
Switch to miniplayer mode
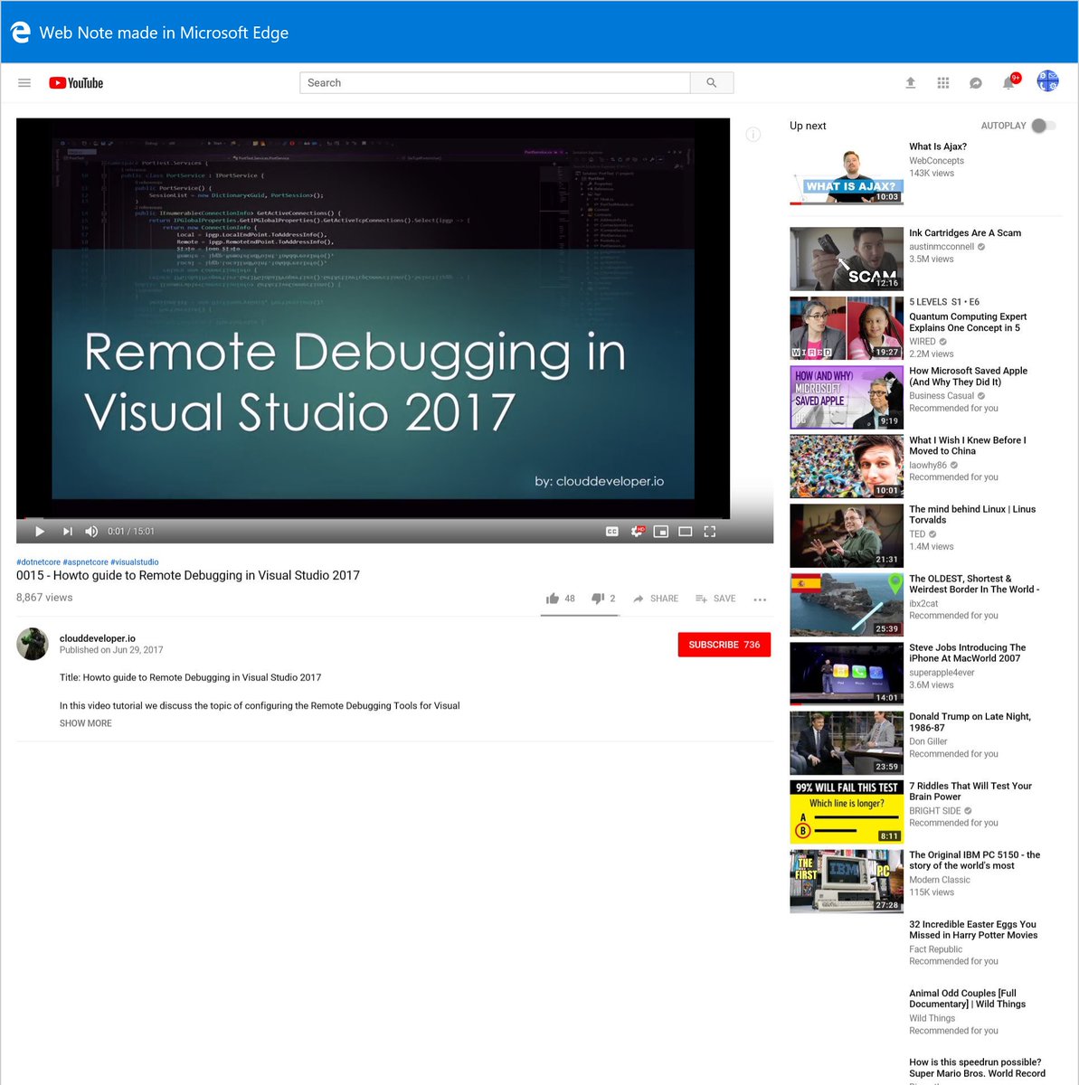[x=661, y=532]
